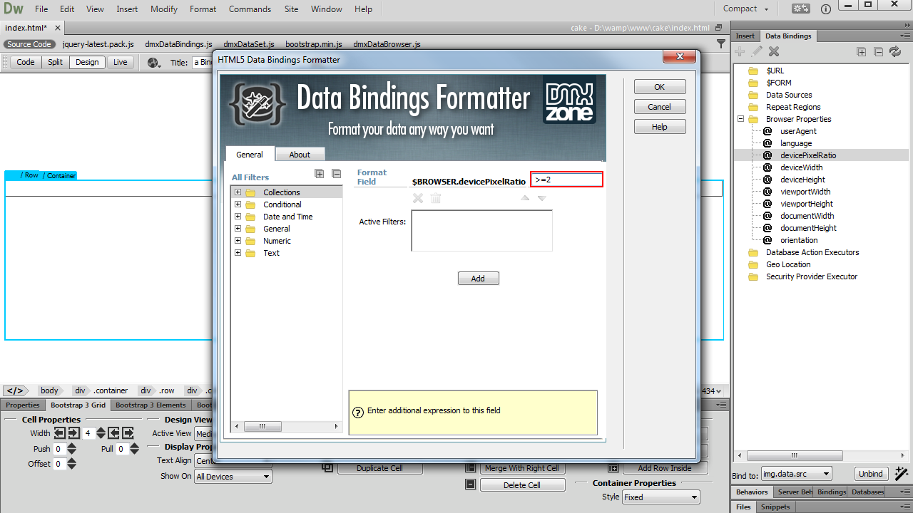Switch to Split view
Image resolution: width=913 pixels, height=513 pixels.
56,63
